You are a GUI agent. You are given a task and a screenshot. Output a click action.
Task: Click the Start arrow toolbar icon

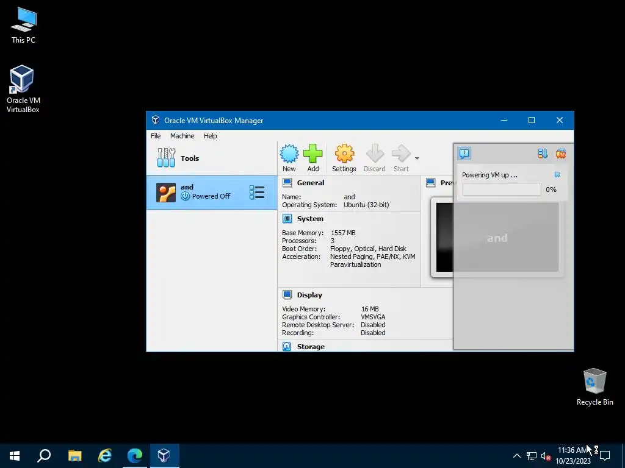point(401,154)
